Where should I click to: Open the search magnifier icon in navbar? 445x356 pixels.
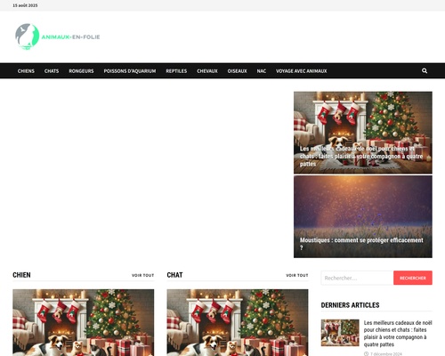(425, 70)
